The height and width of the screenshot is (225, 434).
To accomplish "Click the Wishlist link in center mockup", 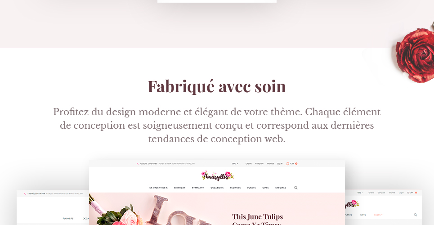I will coord(270,164).
